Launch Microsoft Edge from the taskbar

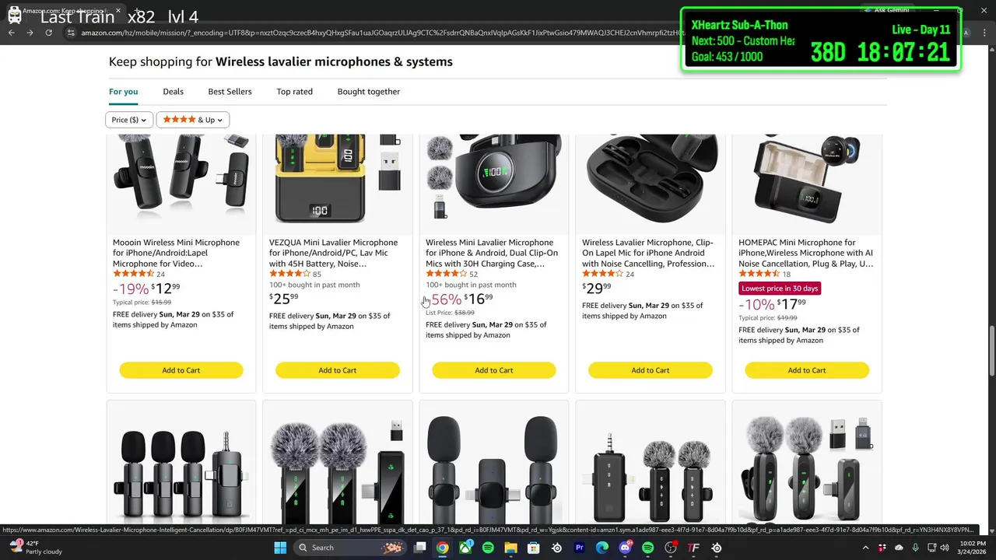pyautogui.click(x=602, y=548)
